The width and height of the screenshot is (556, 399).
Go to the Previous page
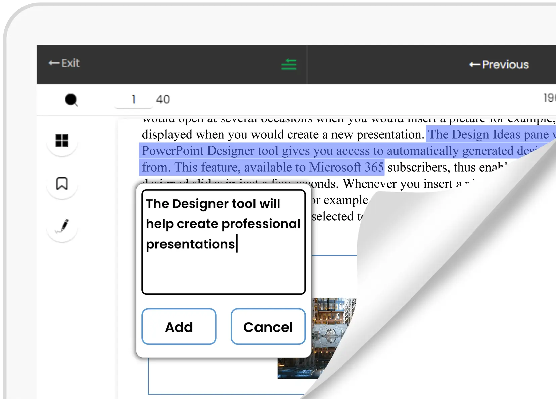[x=499, y=64]
